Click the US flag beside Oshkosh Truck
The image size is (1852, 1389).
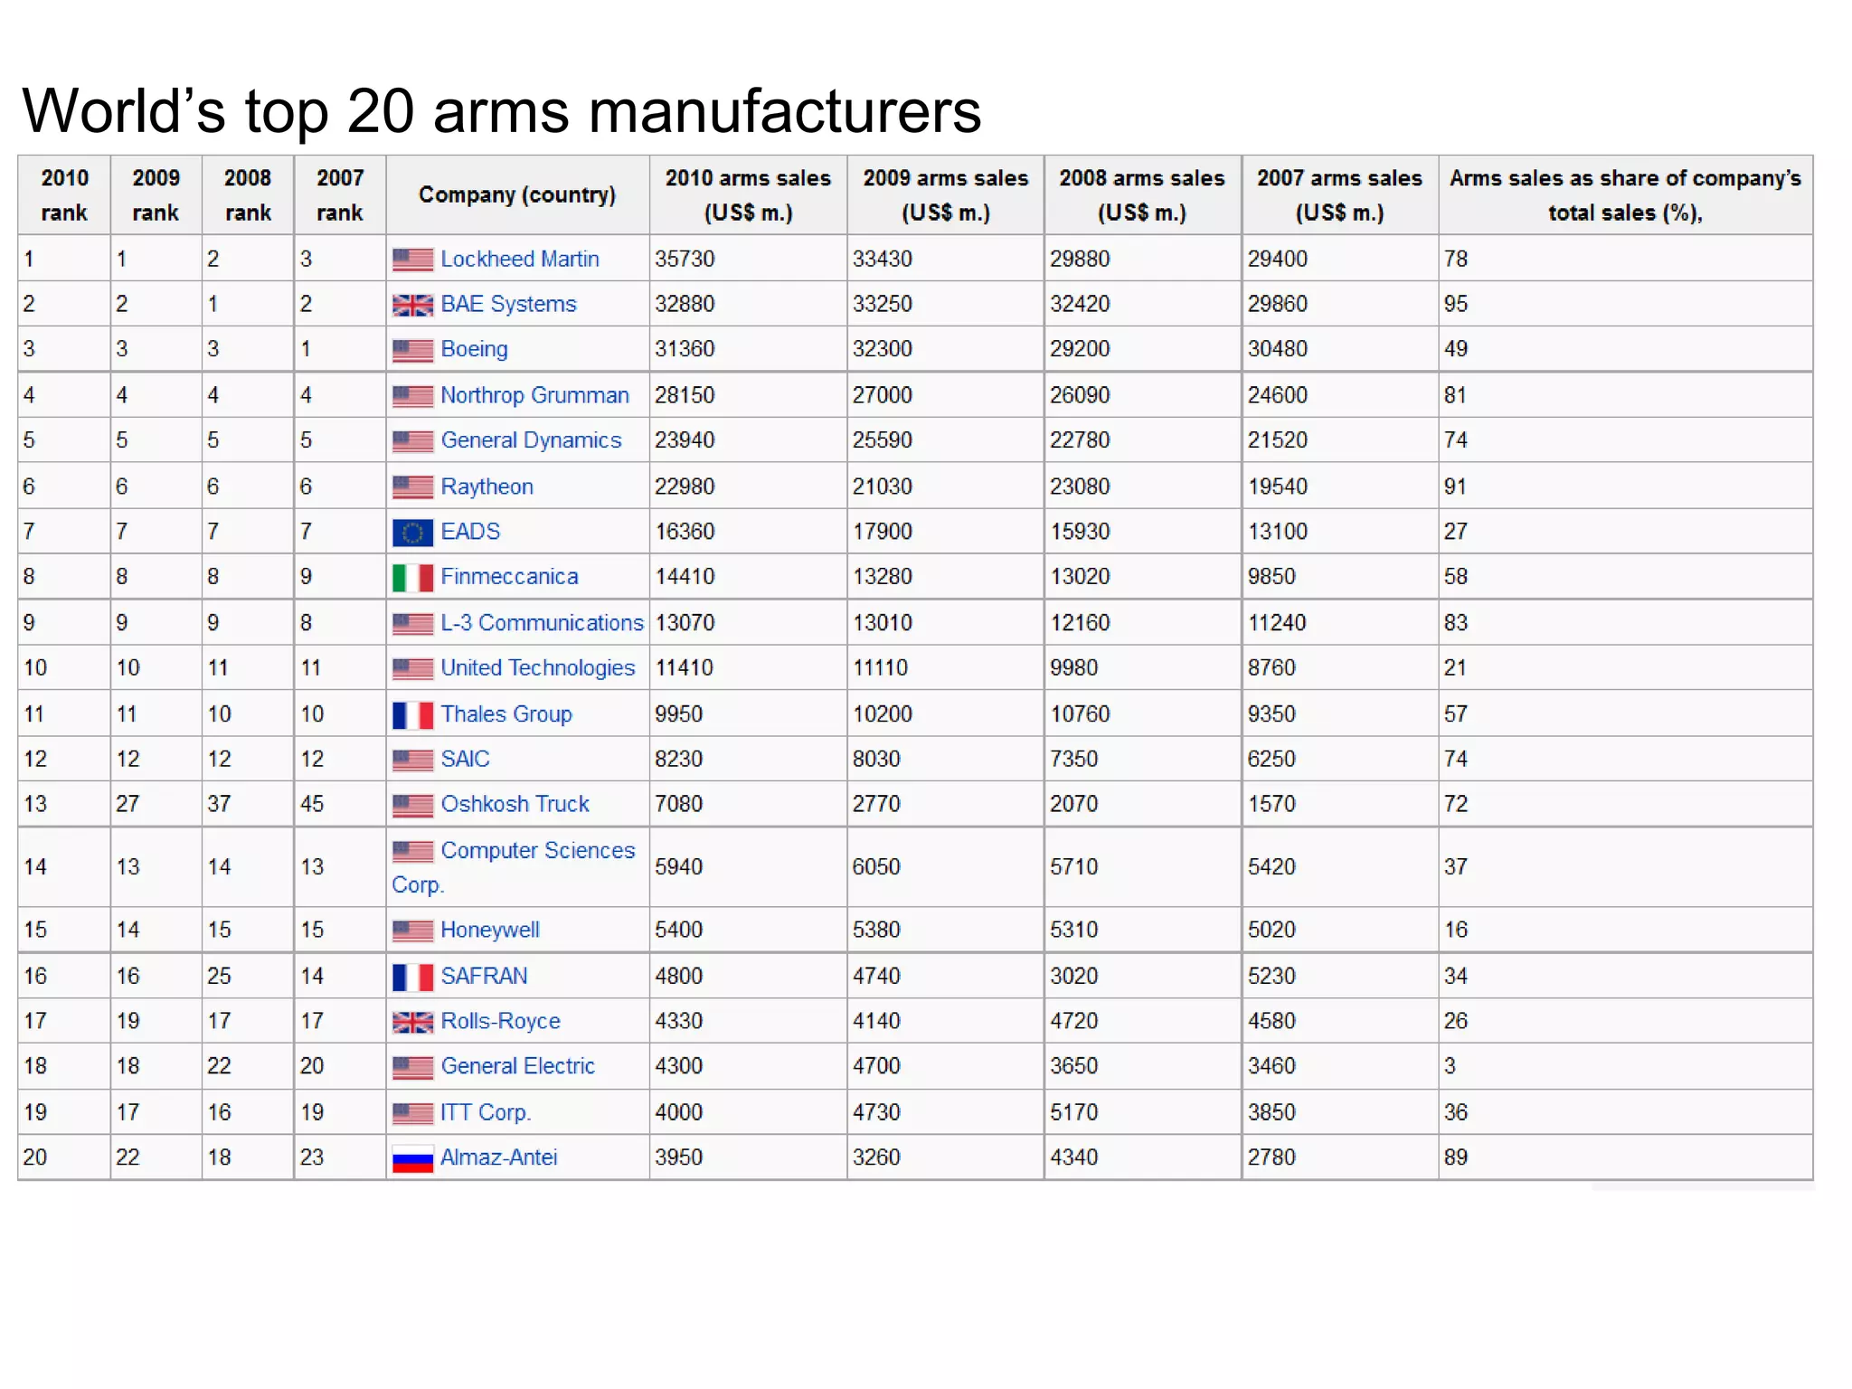[x=412, y=806]
